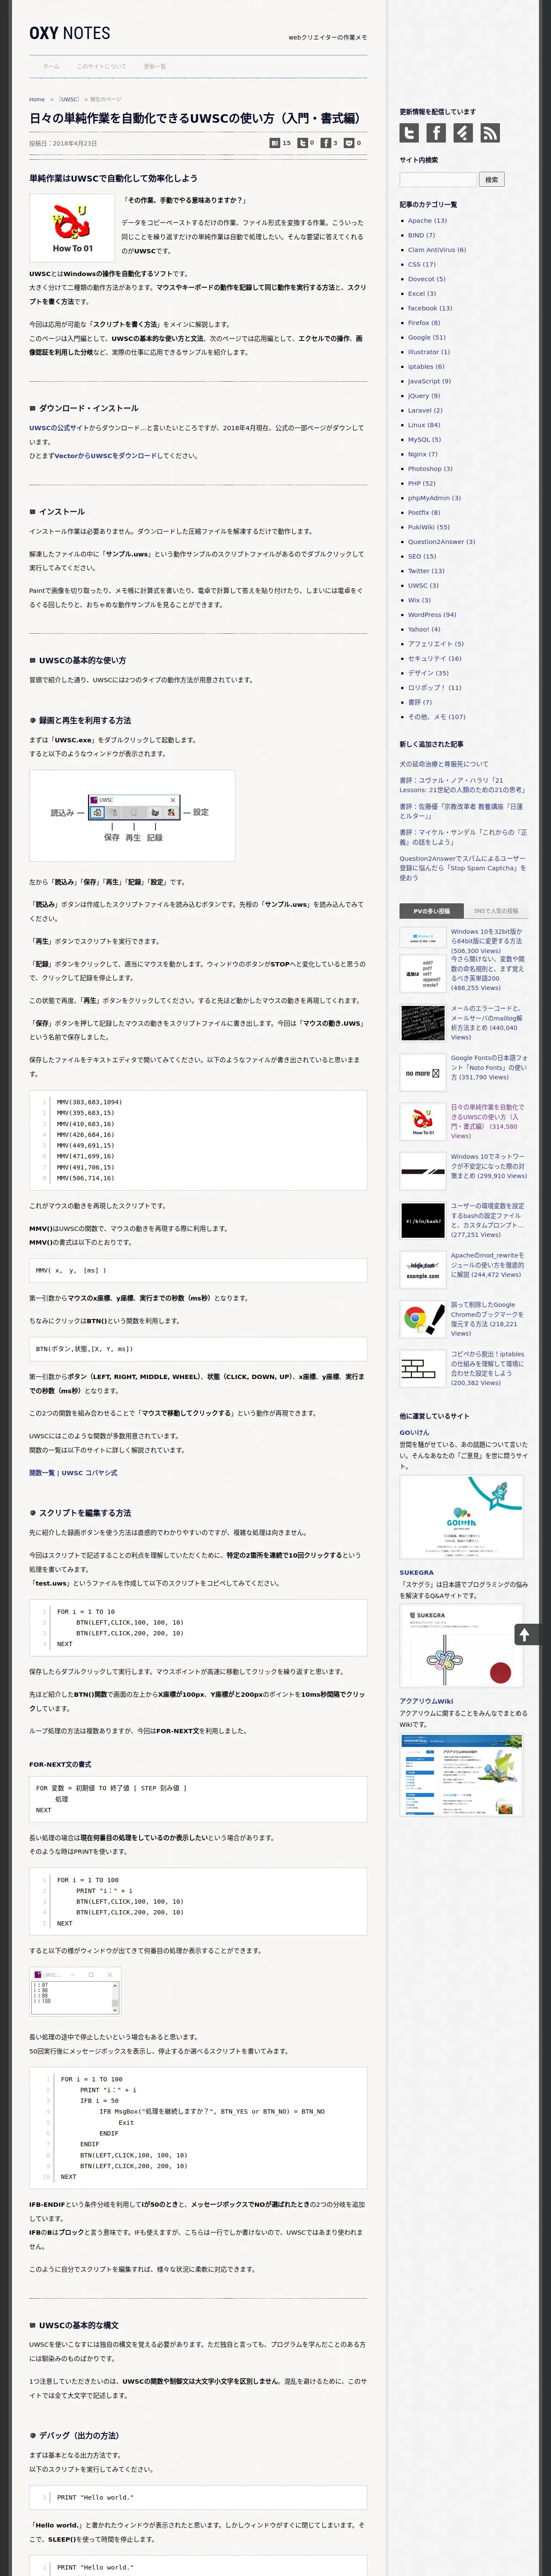Open the Google (51) category
Screen dimensions: 551x2576
pos(427,338)
